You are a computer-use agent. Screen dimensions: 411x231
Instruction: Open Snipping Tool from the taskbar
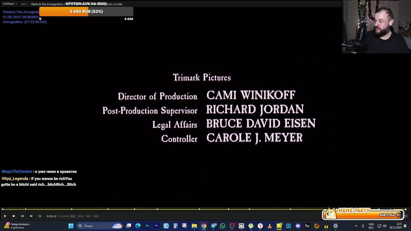pyautogui.click(x=185, y=226)
